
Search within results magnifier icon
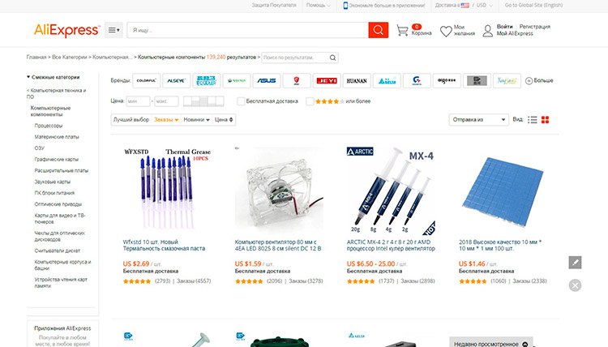click(332, 58)
